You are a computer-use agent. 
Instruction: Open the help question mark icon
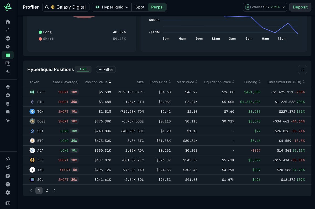8,184
